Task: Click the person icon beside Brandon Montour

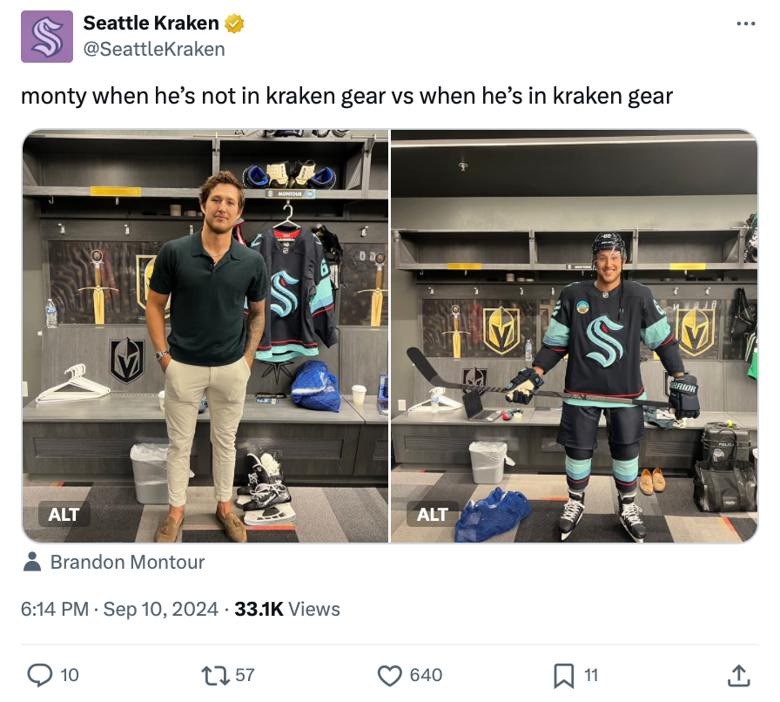Action: point(32,562)
